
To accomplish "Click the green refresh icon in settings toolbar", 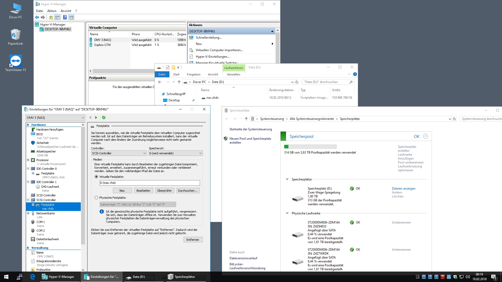I will point(104,118).
